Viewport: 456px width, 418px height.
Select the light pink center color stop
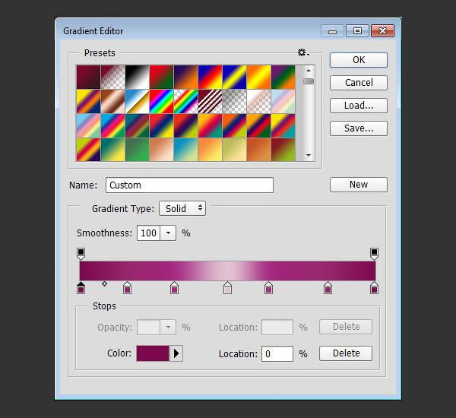(227, 288)
